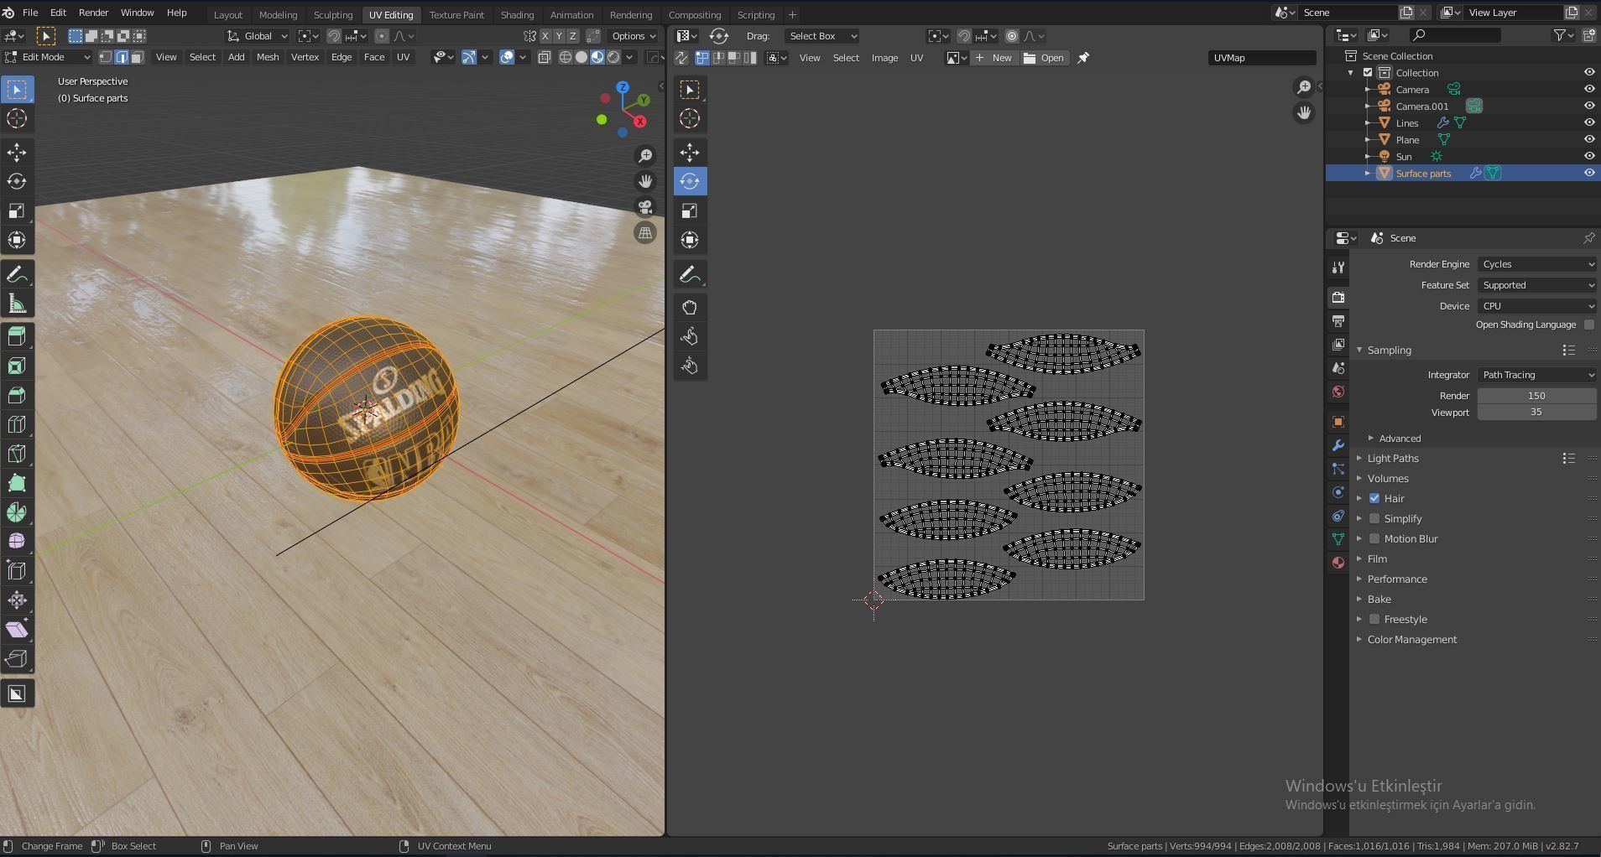Screen dimensions: 1601x857
Task: Open Output properties tab icon
Action: [1338, 321]
